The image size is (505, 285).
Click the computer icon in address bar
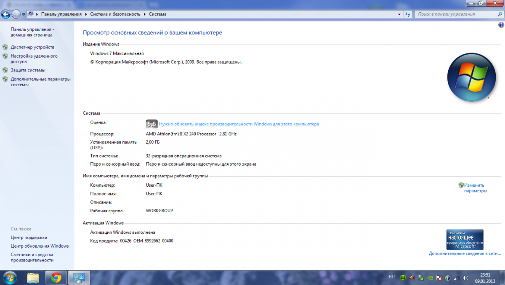[x=31, y=14]
